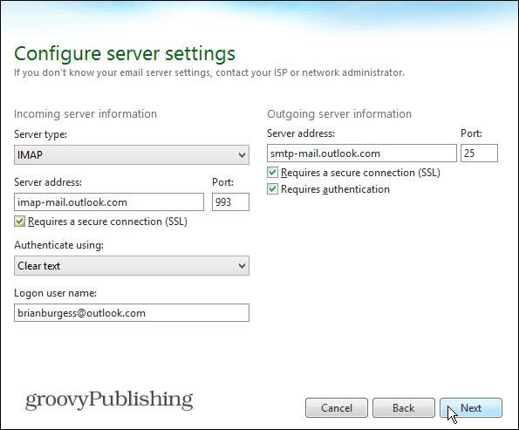The width and height of the screenshot is (519, 430).
Task: Click the Next button
Action: pyautogui.click(x=471, y=408)
